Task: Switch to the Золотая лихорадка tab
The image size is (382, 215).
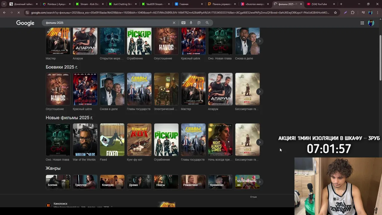Action: tap(255, 4)
